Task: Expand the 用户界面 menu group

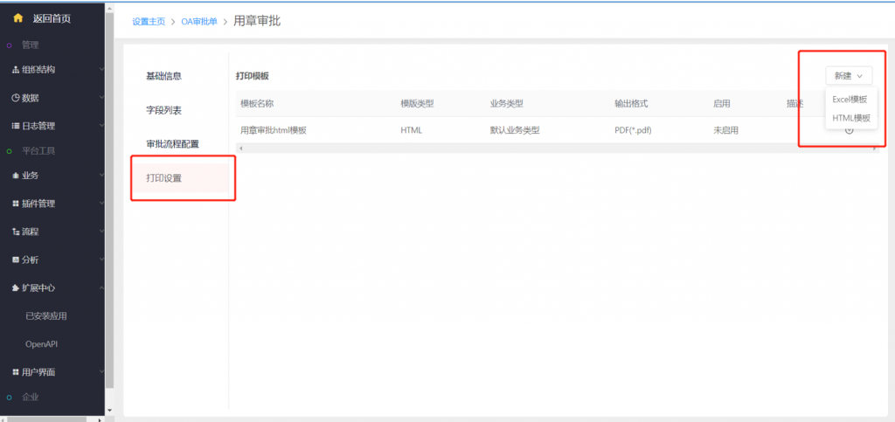Action: click(x=54, y=372)
